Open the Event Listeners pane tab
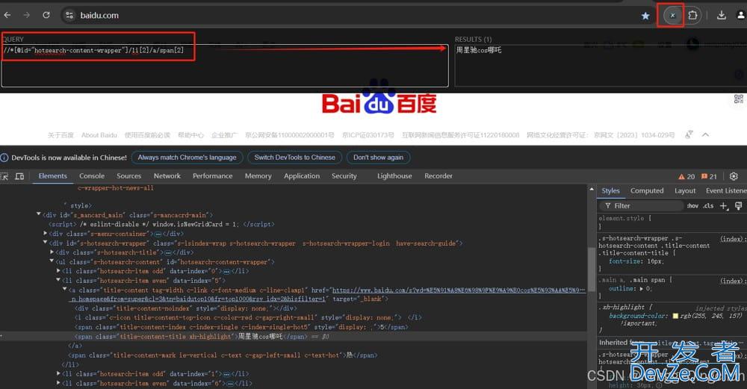The width and height of the screenshot is (747, 389). point(726,191)
